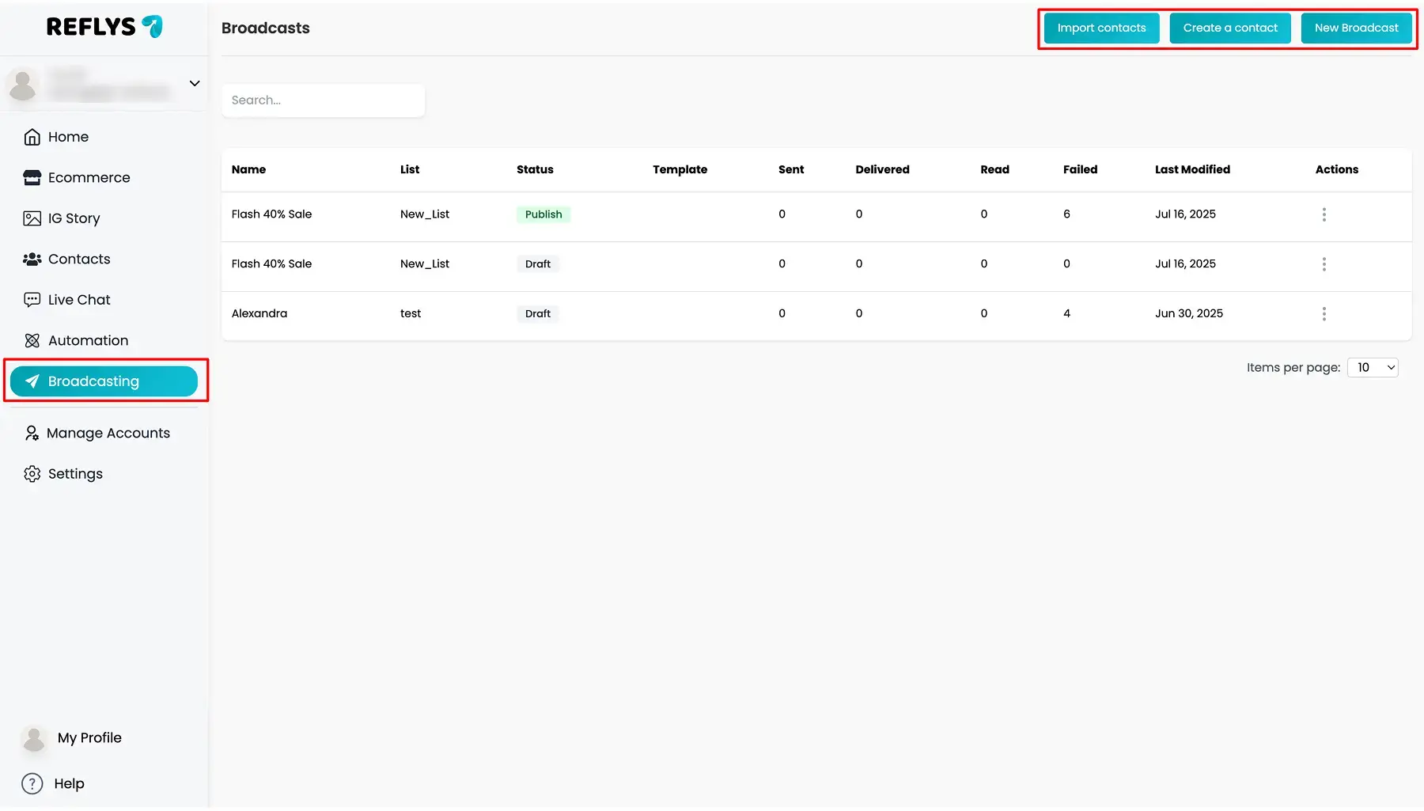Click the List column header
Image resolution: width=1424 pixels, height=811 pixels.
coord(410,169)
